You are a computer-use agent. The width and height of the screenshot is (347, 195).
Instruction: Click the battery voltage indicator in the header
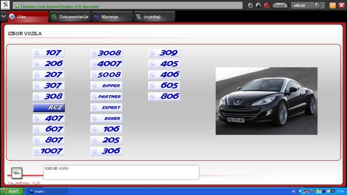tap(280, 5)
